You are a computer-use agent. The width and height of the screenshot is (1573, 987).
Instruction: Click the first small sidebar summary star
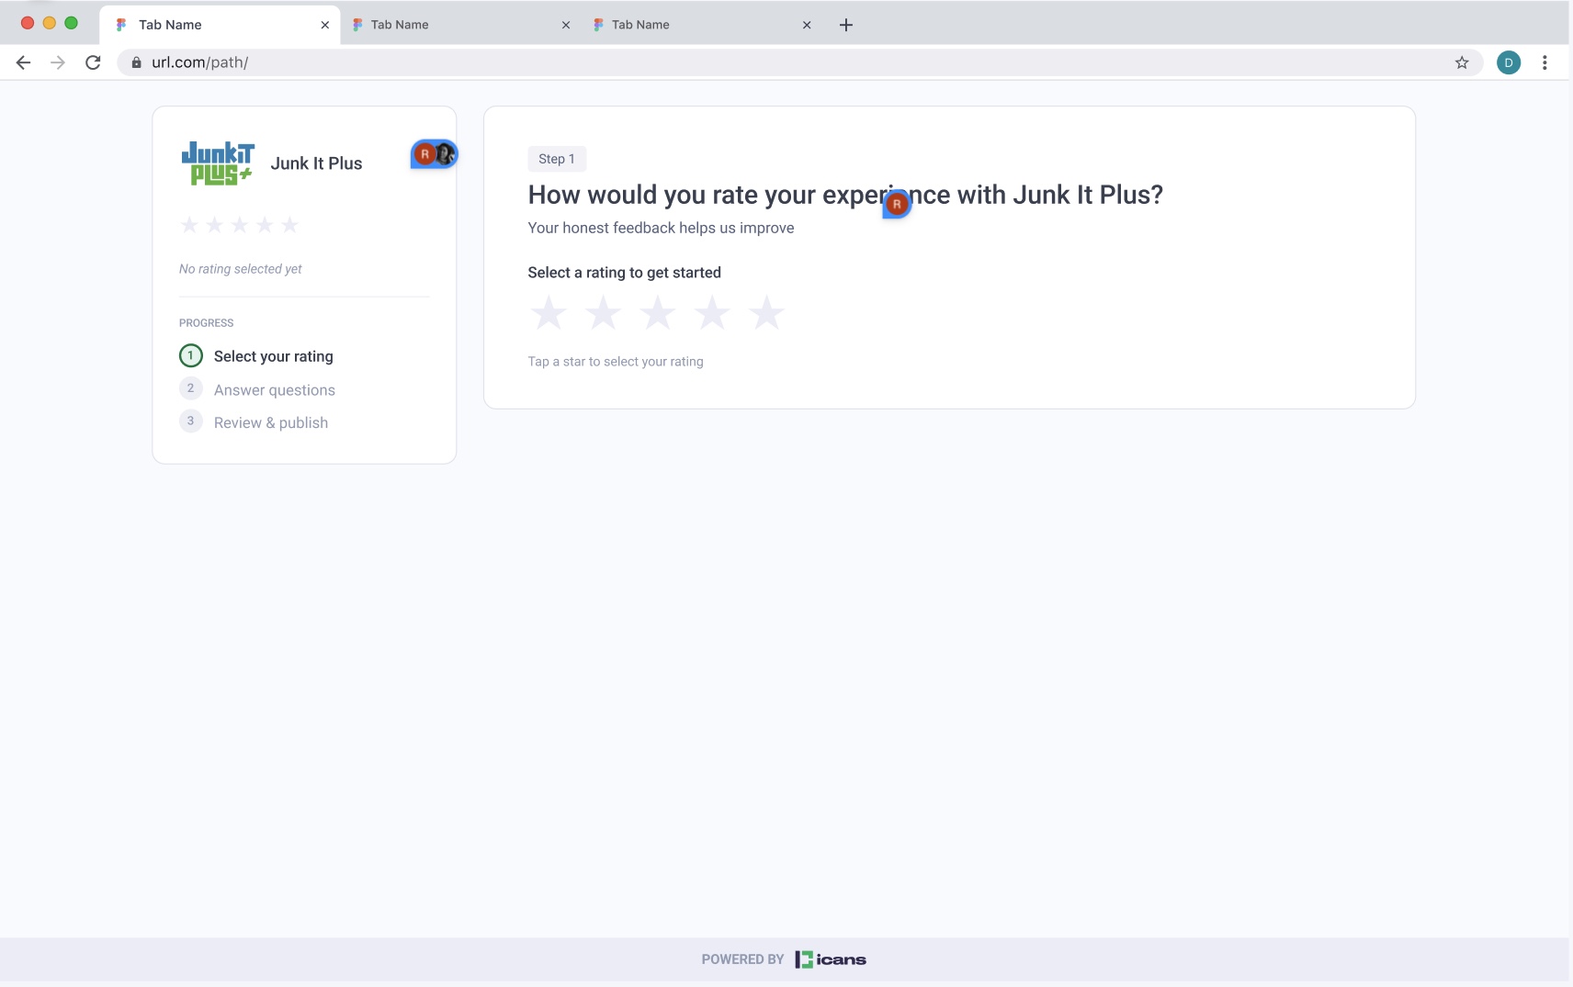point(189,225)
